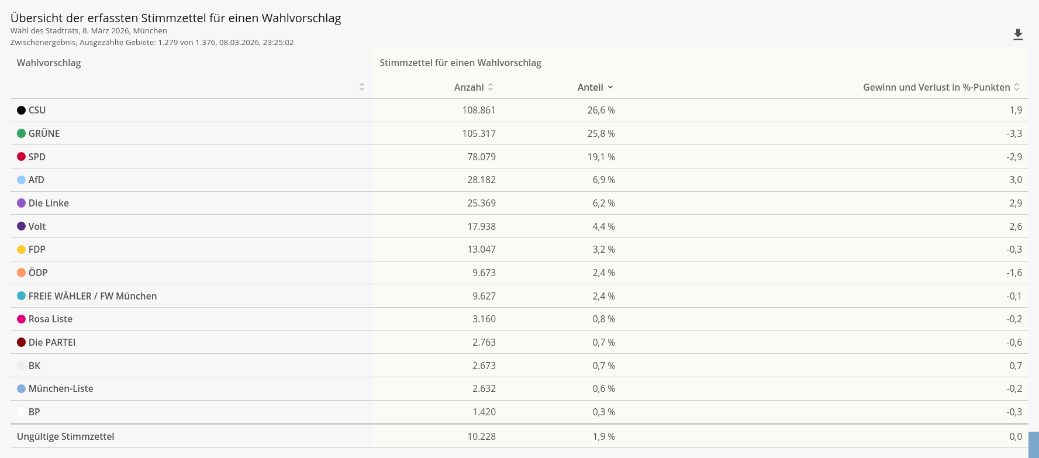
Task: Click the blue scrollbar handle at bottom right
Action: 1033,445
